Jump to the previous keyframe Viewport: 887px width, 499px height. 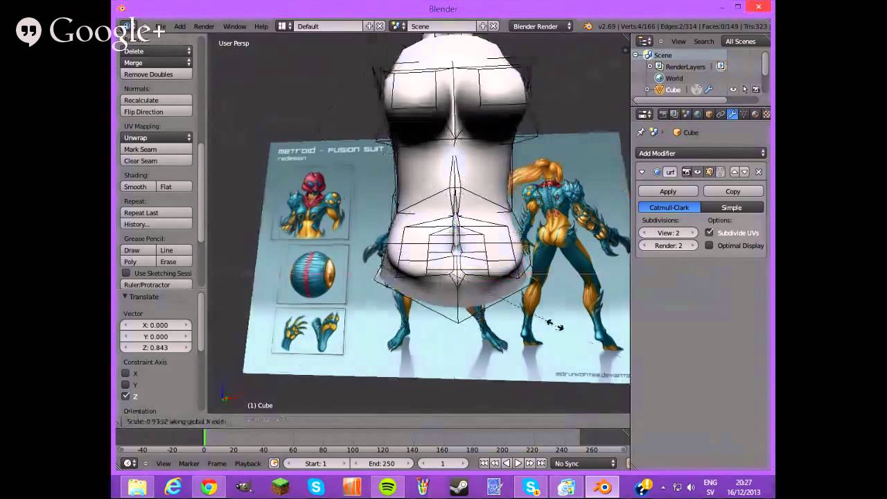[x=495, y=463]
